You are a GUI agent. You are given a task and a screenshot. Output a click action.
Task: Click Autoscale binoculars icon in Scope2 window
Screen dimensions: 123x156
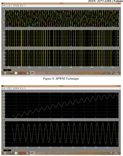14,88
